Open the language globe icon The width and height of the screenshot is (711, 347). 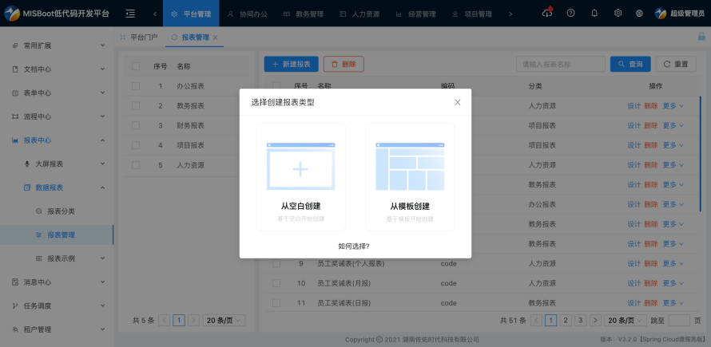[x=639, y=13]
